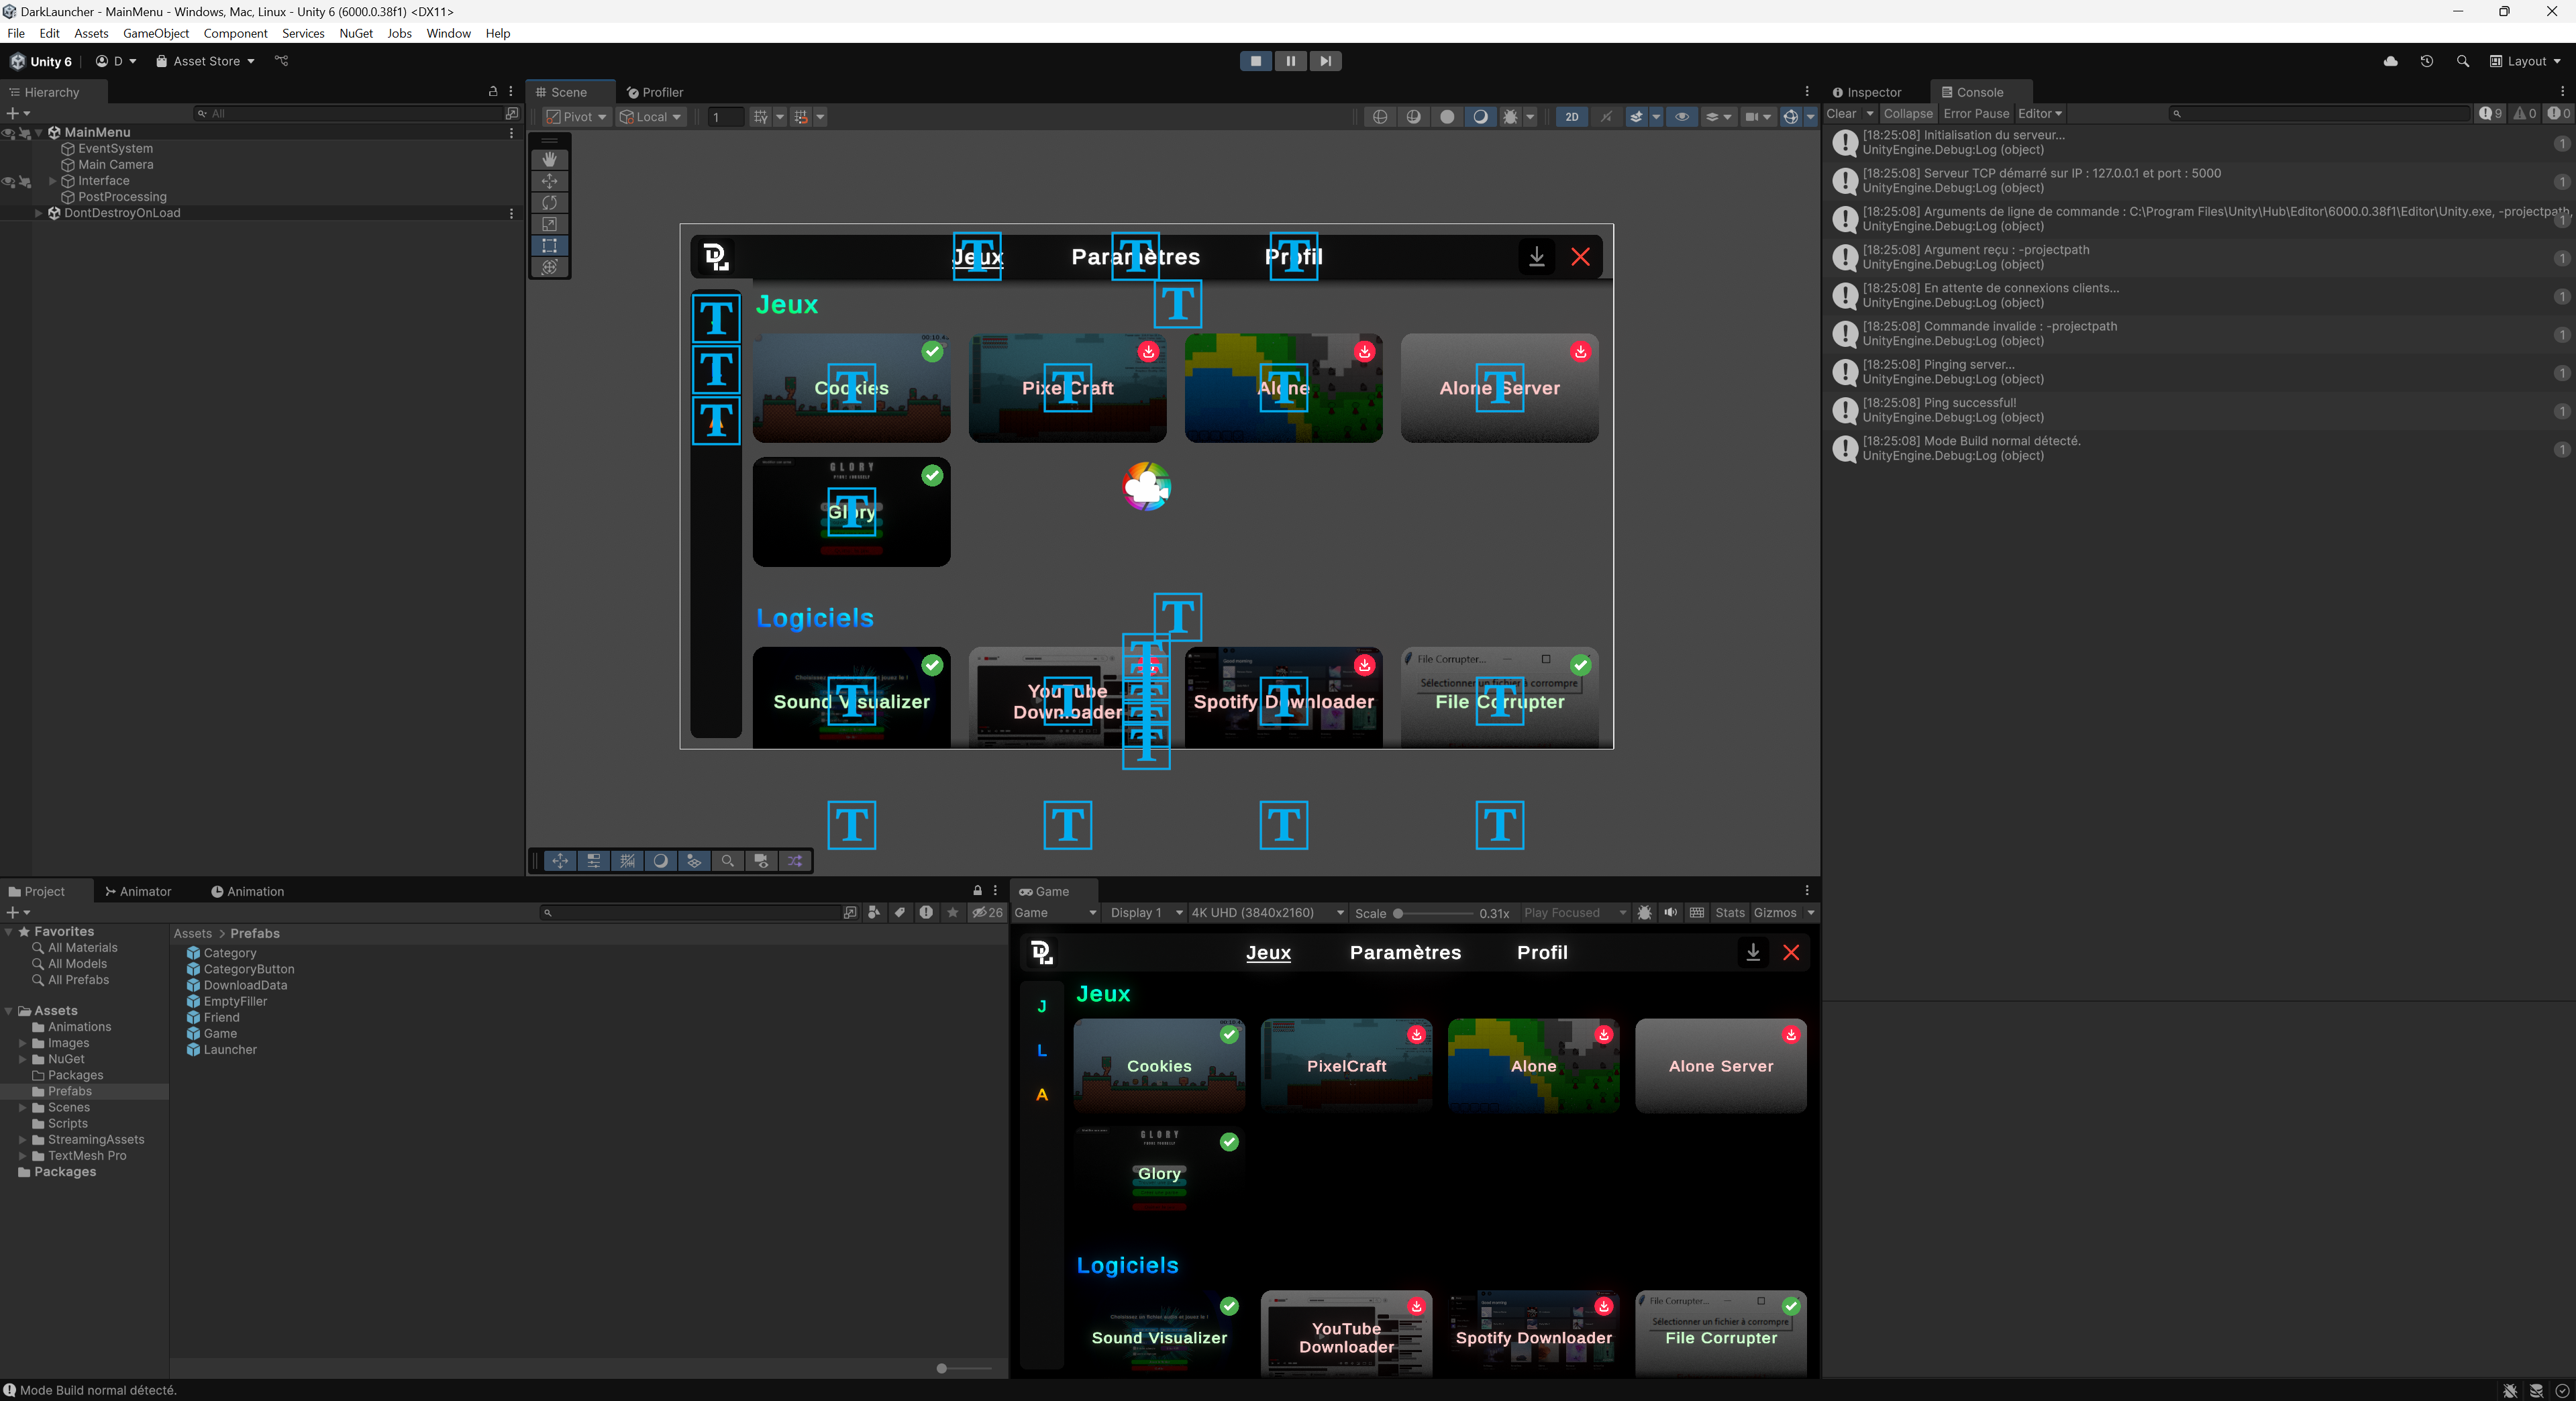Toggle Collapse in the Console
The image size is (2576, 1401).
coord(1907,114)
